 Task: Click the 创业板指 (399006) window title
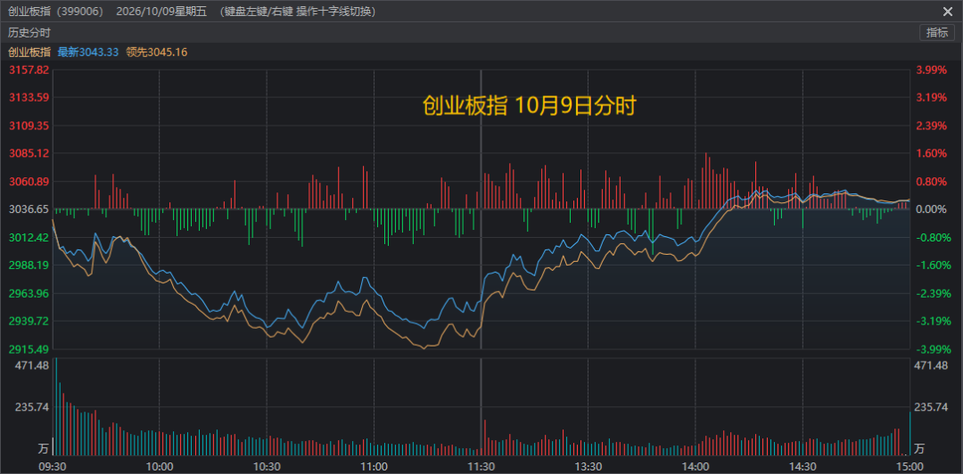click(x=56, y=12)
